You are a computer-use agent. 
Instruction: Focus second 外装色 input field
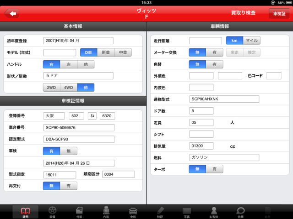(230, 76)
